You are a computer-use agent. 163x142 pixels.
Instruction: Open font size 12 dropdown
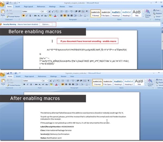pyautogui.click(x=46, y=11)
